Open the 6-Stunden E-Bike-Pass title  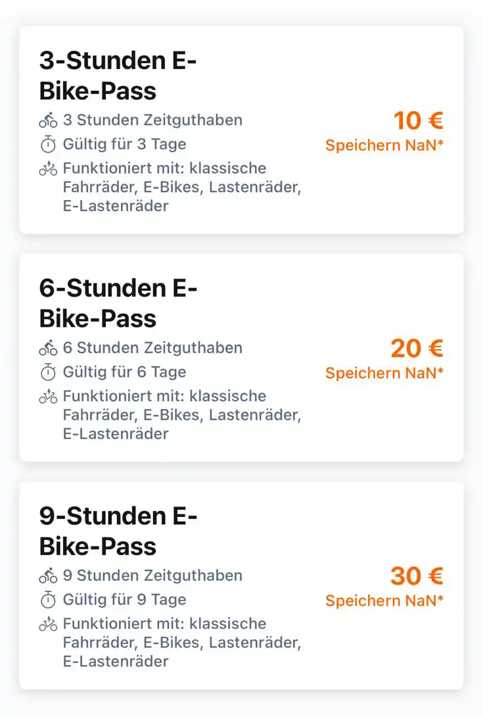[118, 303]
